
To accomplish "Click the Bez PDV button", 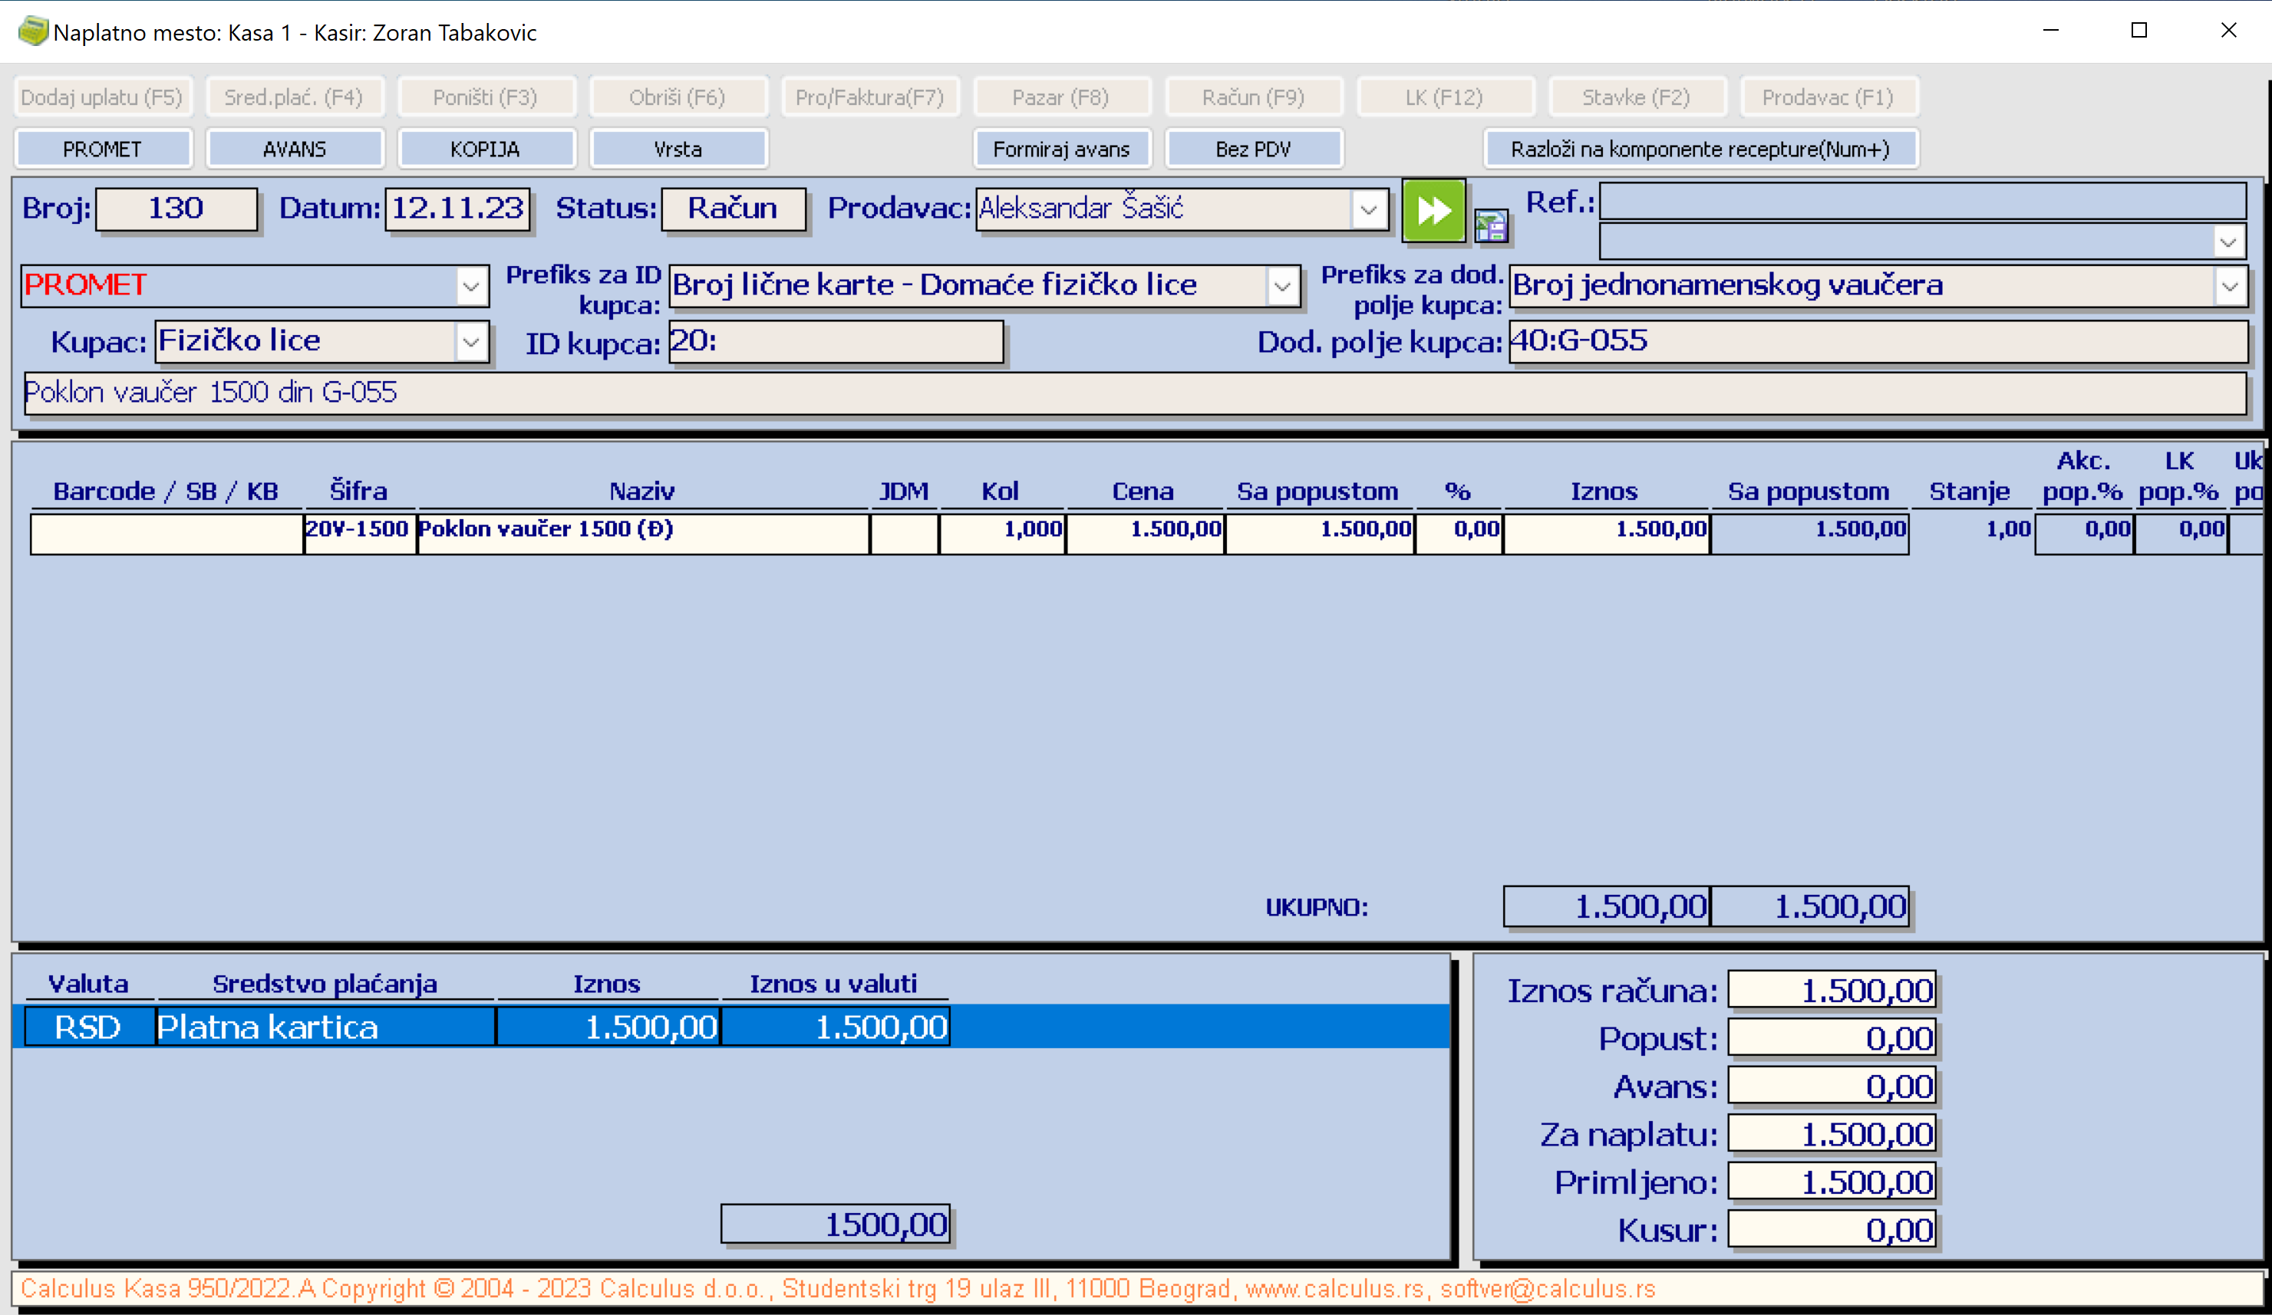I will (1253, 149).
